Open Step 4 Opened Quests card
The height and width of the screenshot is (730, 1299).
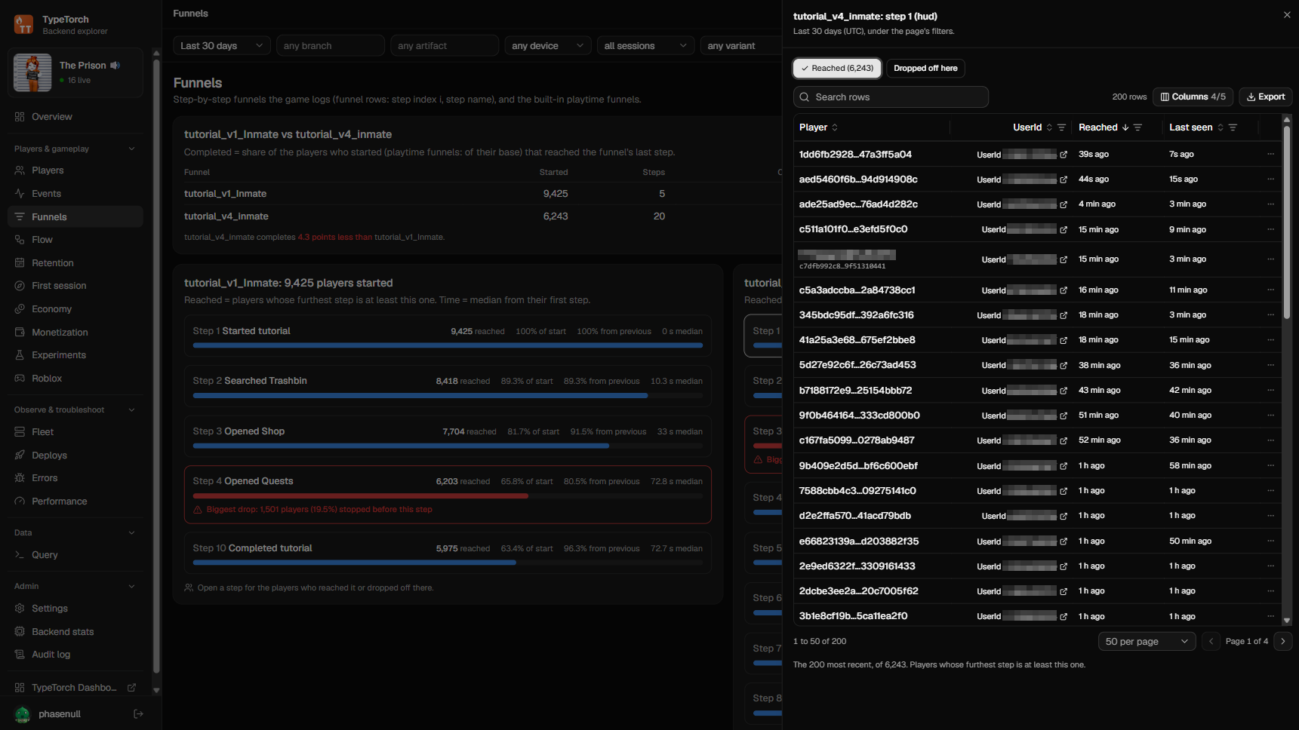click(x=448, y=495)
